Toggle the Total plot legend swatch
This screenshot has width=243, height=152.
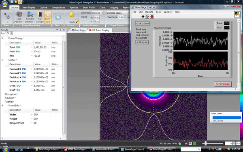tap(227, 23)
